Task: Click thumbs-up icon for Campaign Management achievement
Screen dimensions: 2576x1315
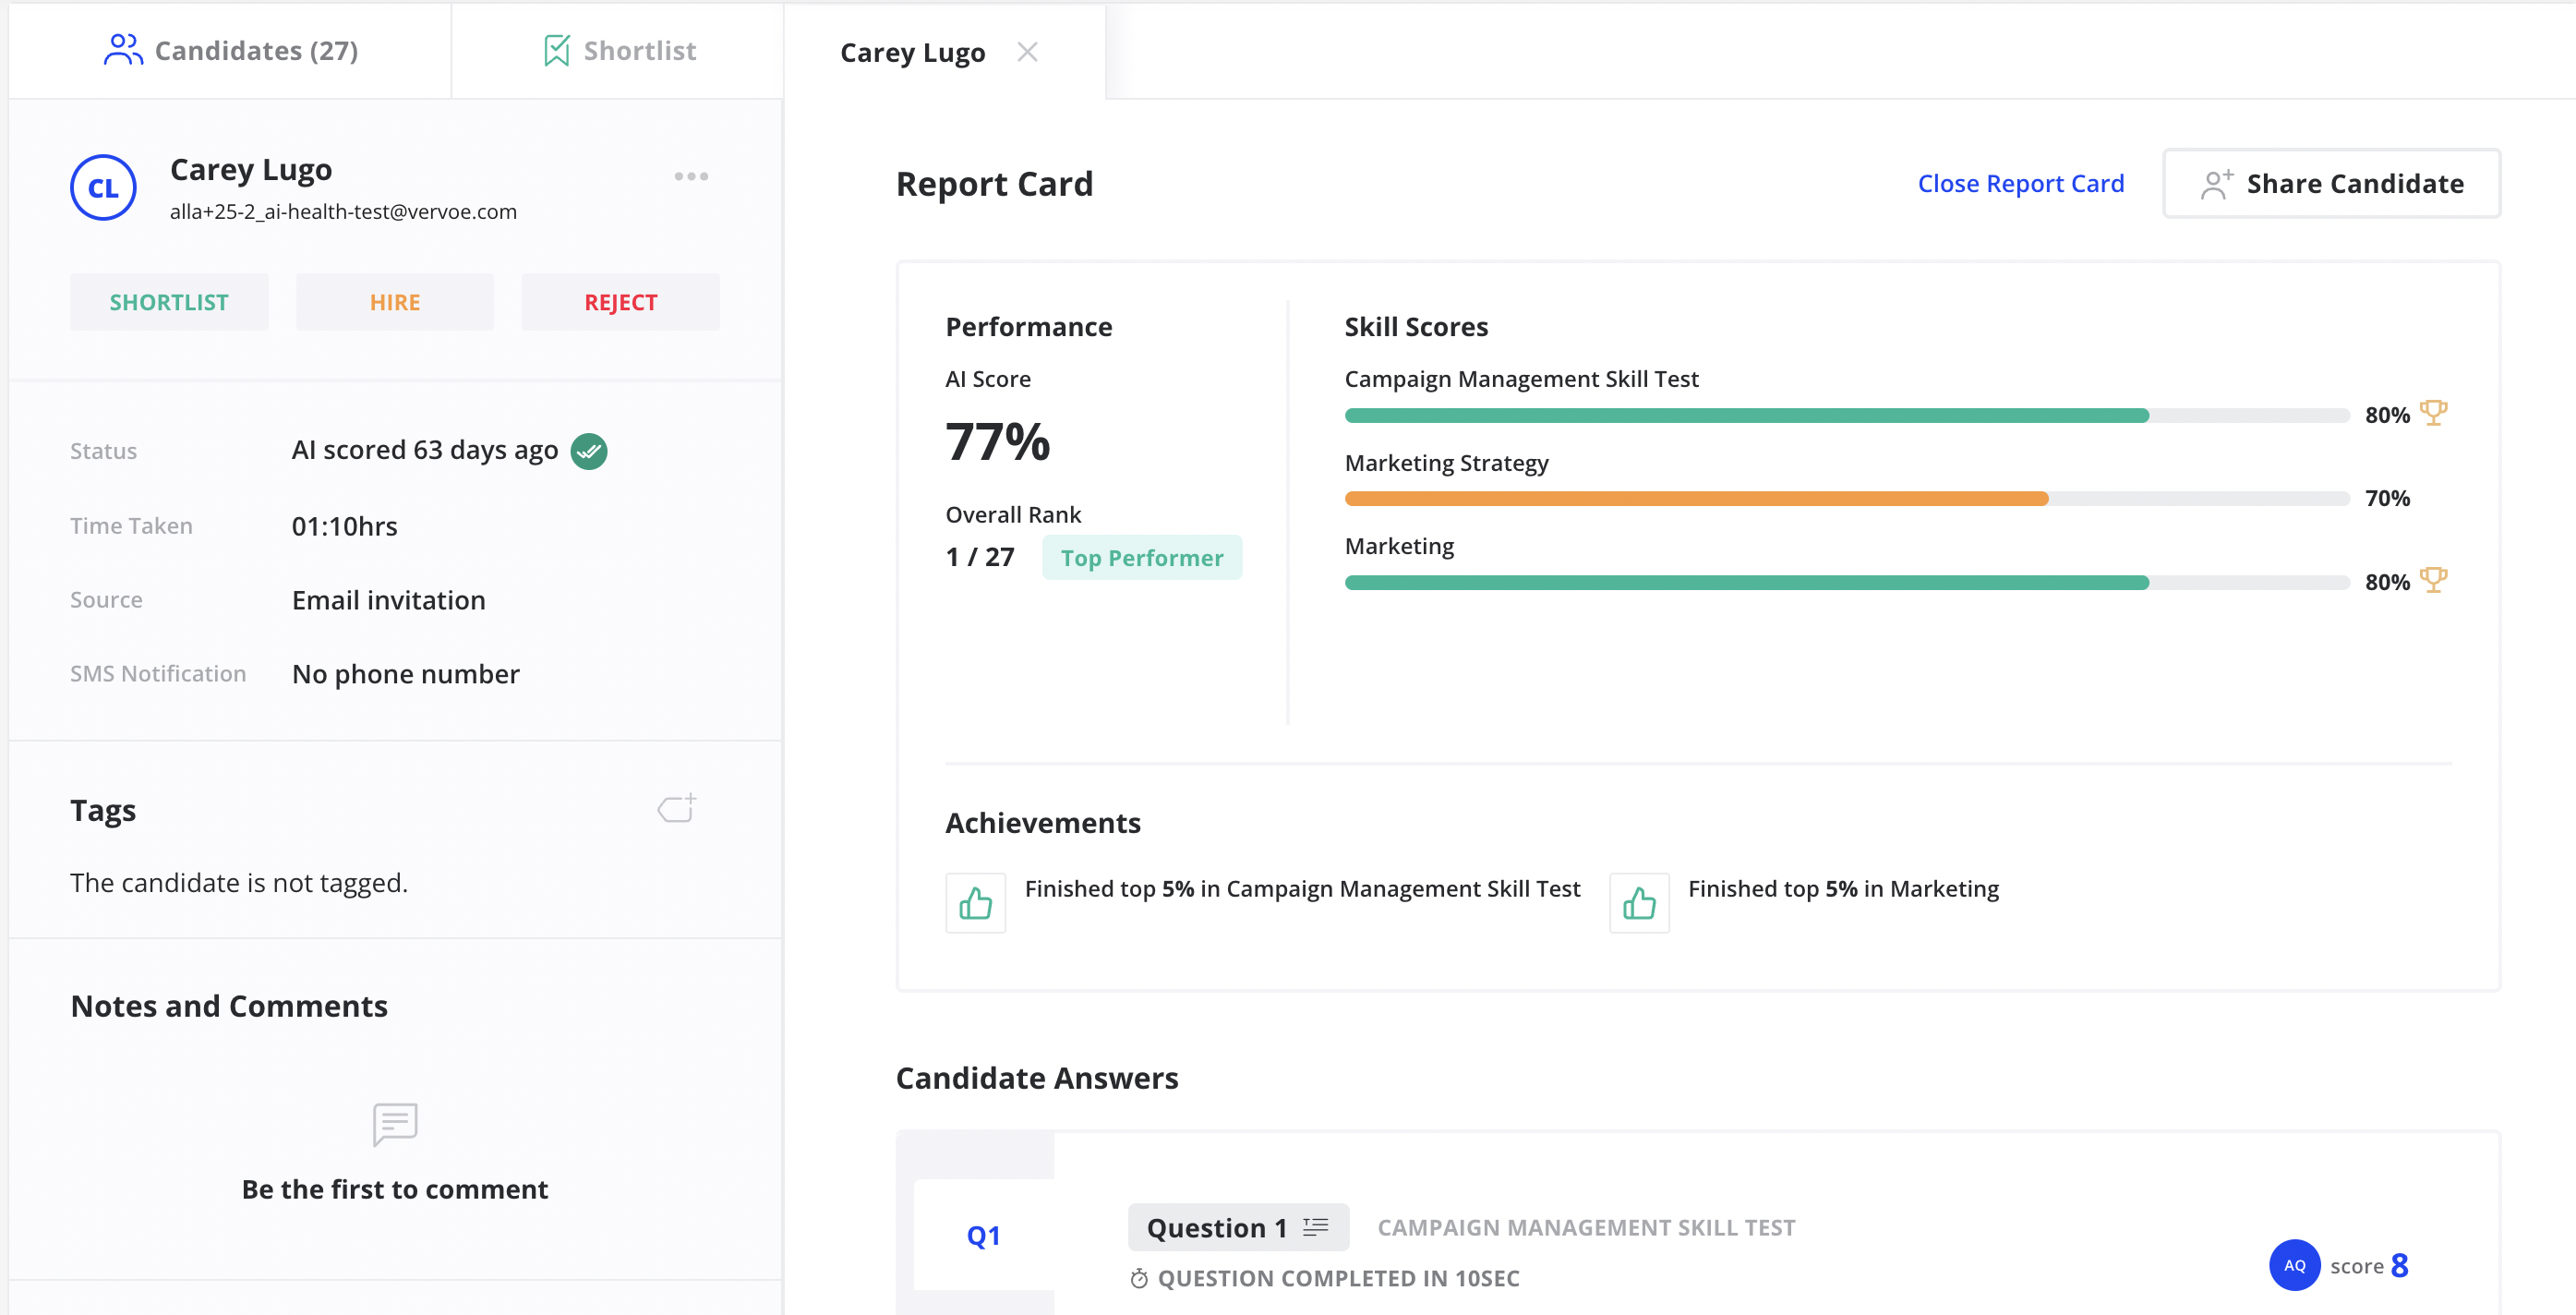Action: [x=975, y=903]
